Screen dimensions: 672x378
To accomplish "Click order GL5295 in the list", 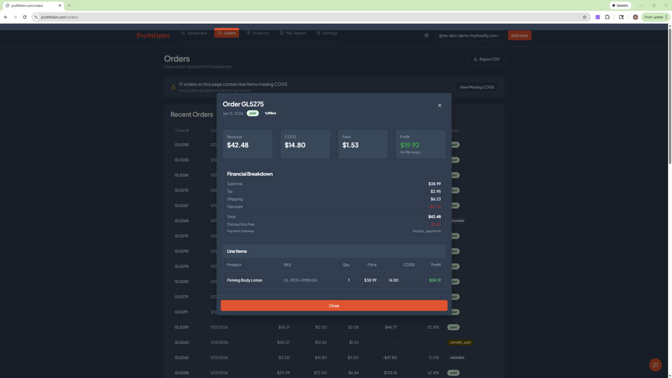I will 181,251.
